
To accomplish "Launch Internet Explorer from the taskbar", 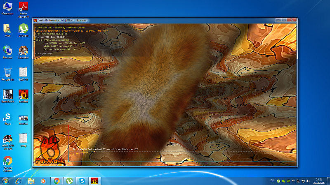I will pyautogui.click(x=19, y=181).
